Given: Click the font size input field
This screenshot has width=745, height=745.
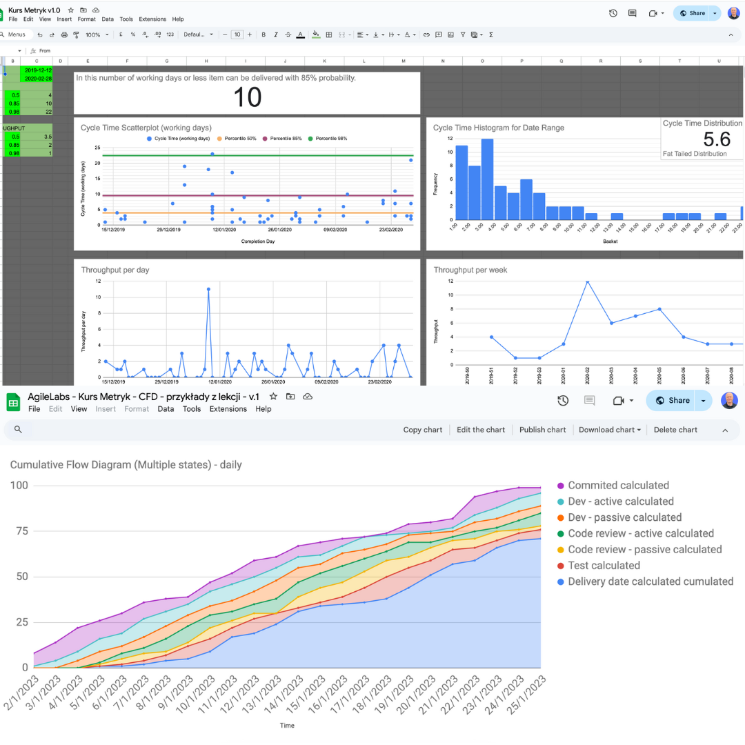Looking at the screenshot, I should click(x=237, y=34).
